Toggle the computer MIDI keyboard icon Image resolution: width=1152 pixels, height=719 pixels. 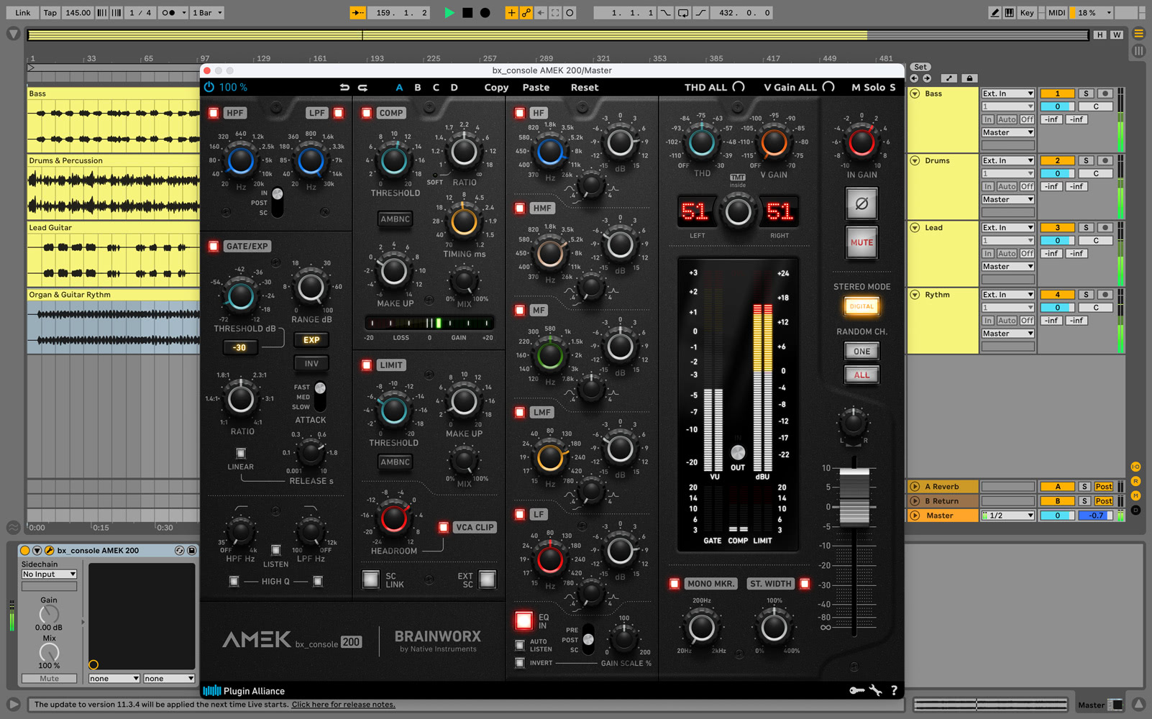(x=1009, y=12)
